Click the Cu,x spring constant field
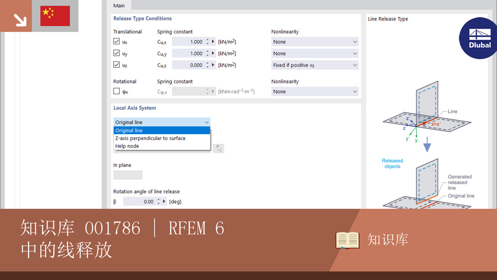The image size is (497, 280). 188,42
